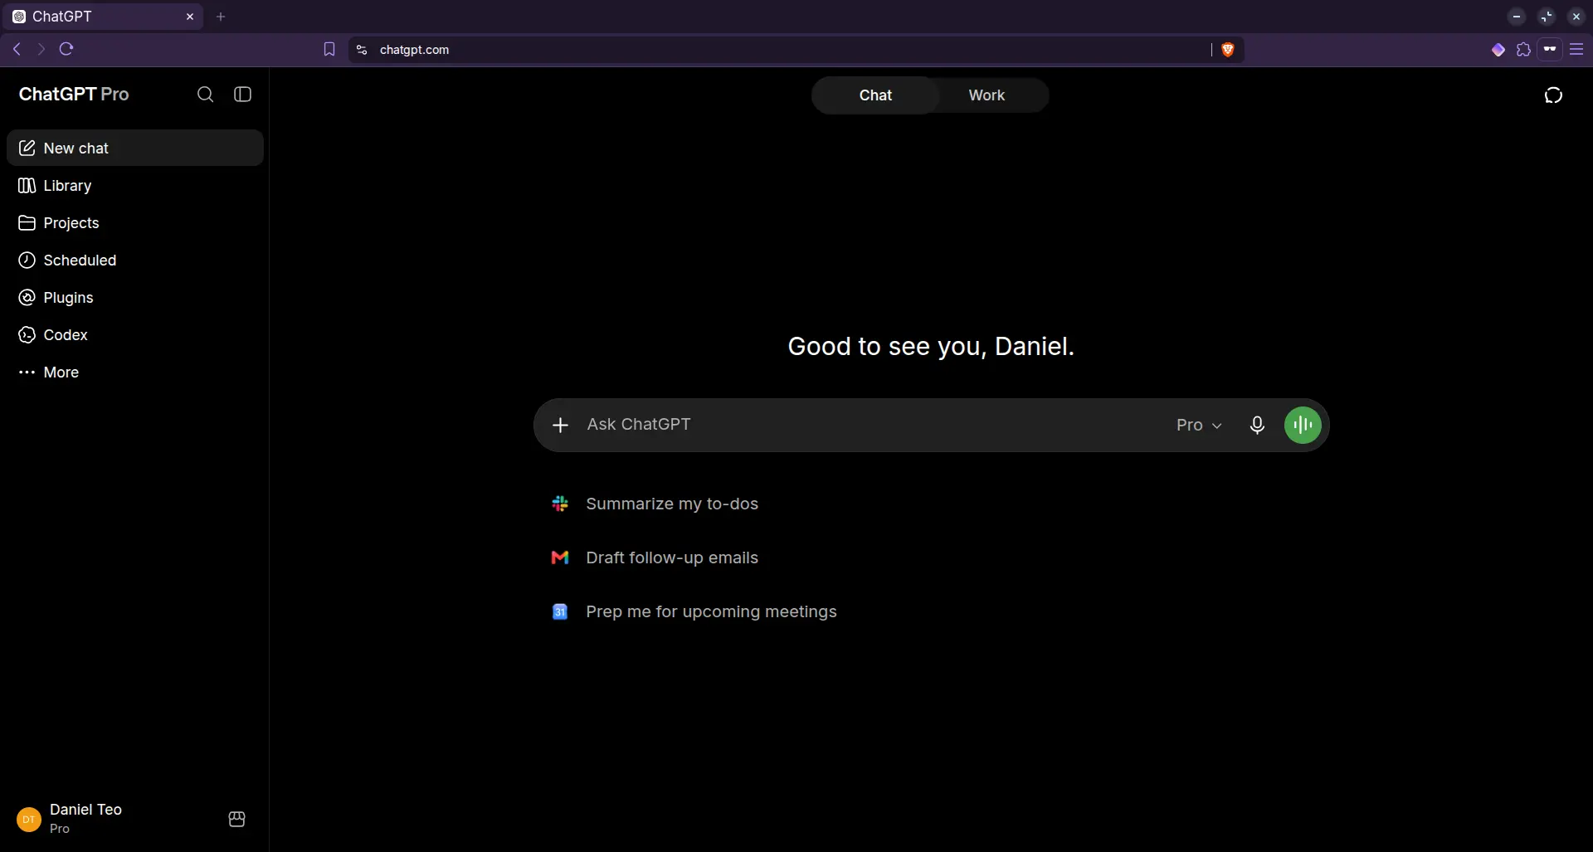The width and height of the screenshot is (1593, 852).
Task: Click the Calendar icon beside Prep me for meetings
Action: [560, 611]
